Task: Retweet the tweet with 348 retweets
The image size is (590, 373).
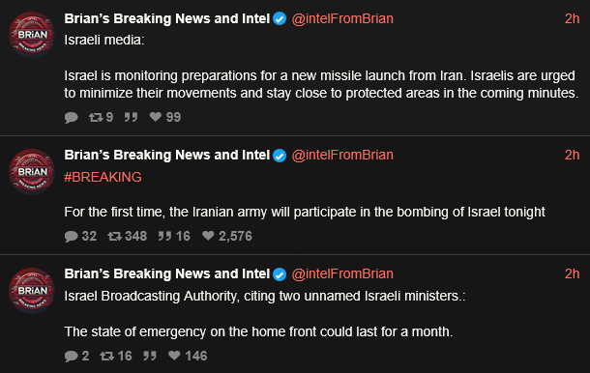Action: click(127, 236)
